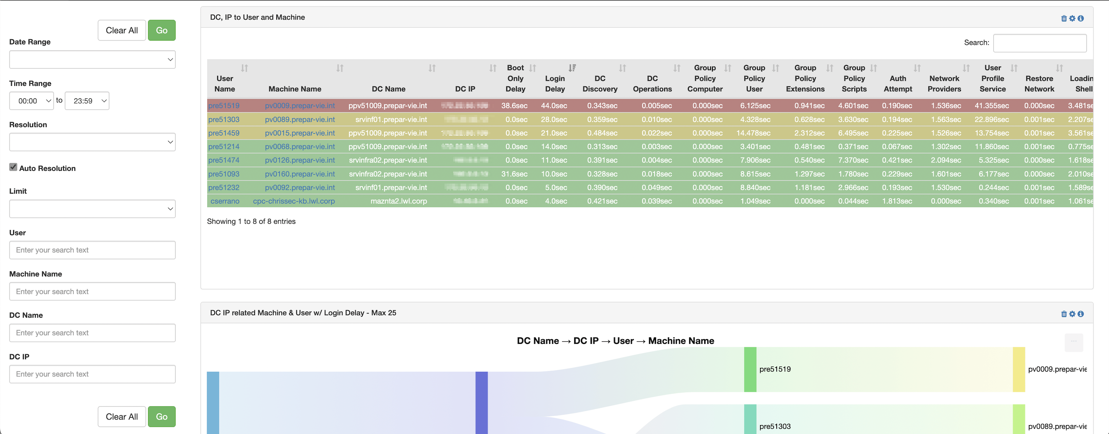Delete the 'DC, IP to User and Machine' panel via trash icon
This screenshot has width=1109, height=434.
[x=1064, y=18]
